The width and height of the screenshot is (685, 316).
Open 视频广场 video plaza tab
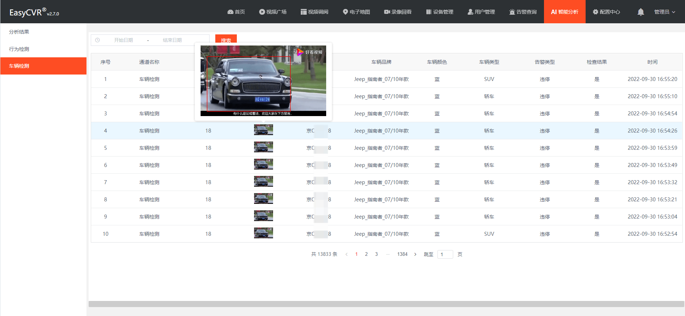(x=273, y=12)
